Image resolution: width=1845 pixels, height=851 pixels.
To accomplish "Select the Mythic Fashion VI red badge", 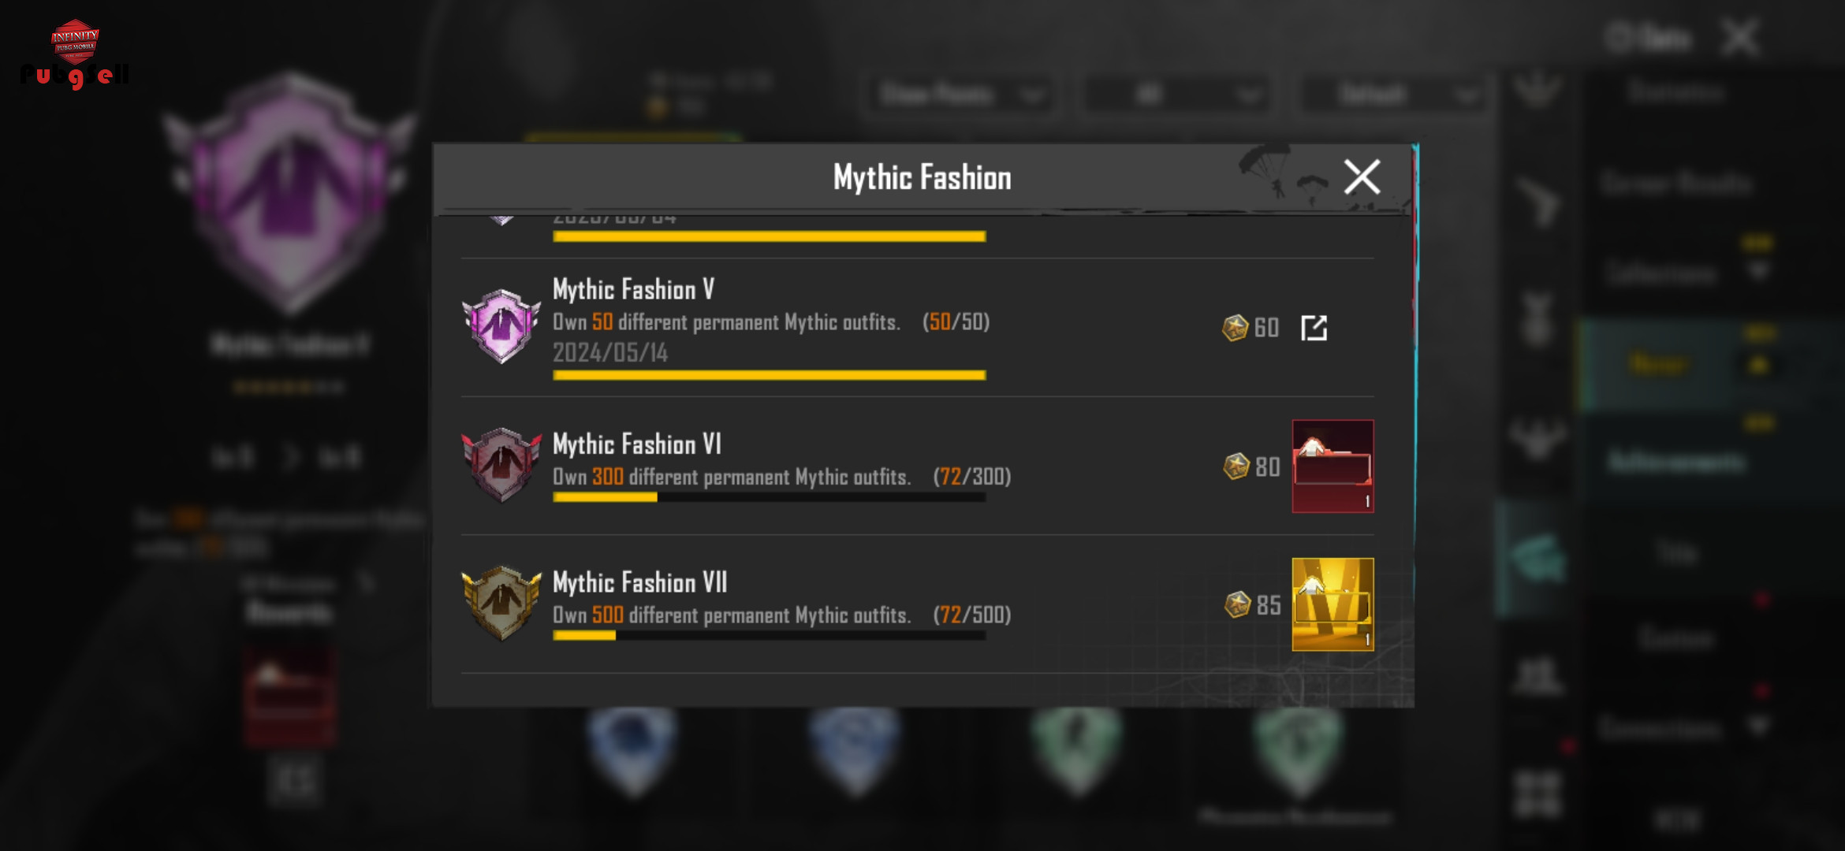I will [x=501, y=465].
